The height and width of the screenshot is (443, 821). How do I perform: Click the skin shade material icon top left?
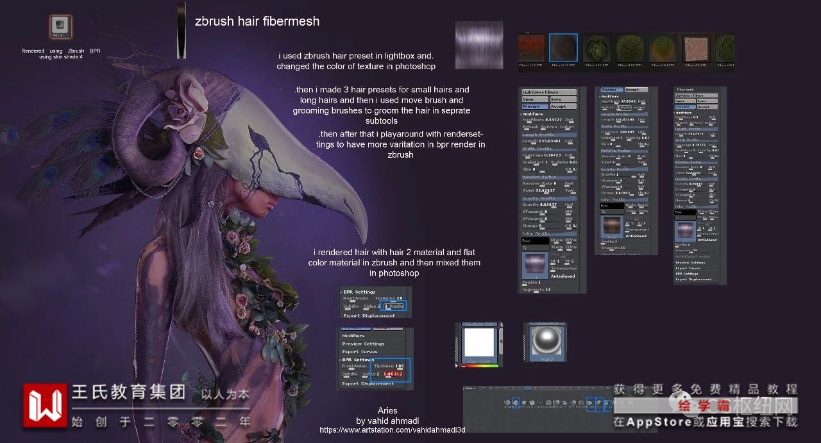point(61,26)
